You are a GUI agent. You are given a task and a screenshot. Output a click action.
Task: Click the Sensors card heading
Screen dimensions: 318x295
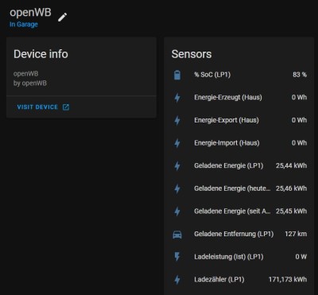(x=192, y=54)
